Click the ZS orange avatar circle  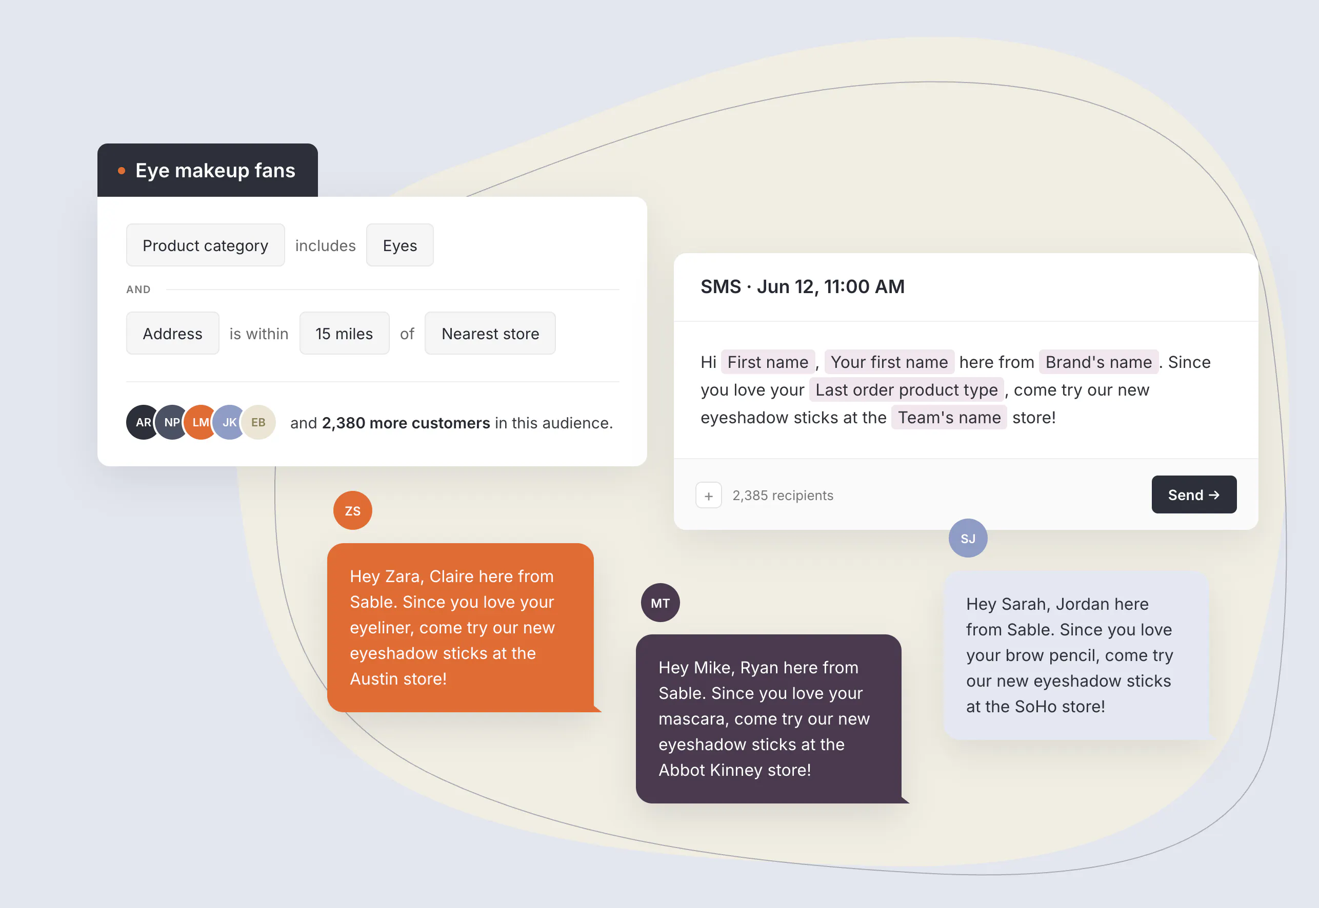[352, 510]
